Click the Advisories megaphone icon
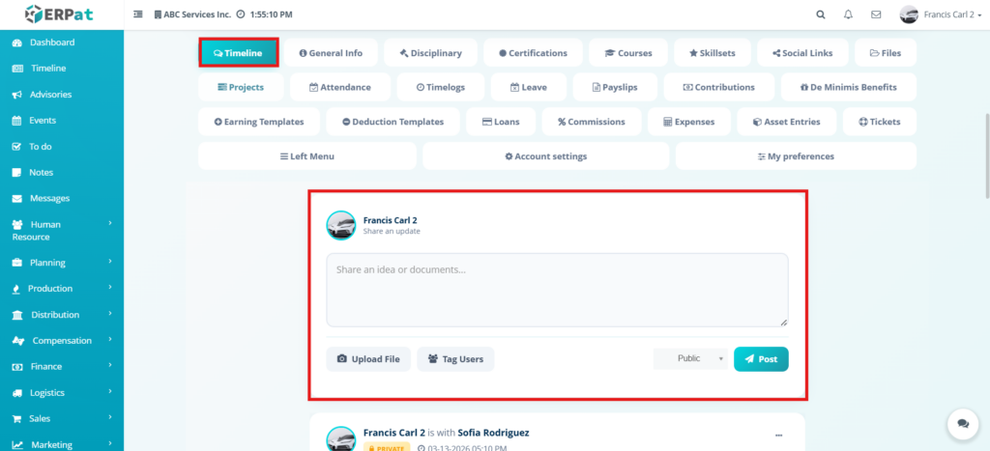Screen dimensions: 990x451 pos(17,95)
